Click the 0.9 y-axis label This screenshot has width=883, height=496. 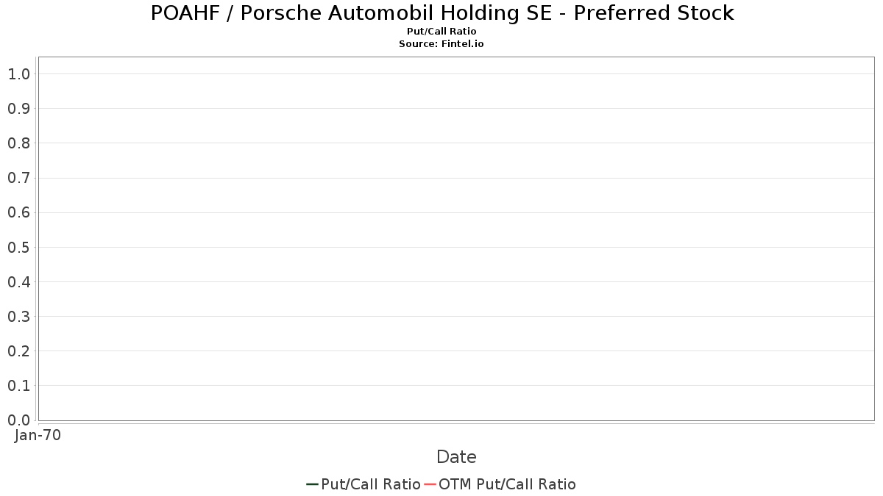tap(18, 109)
